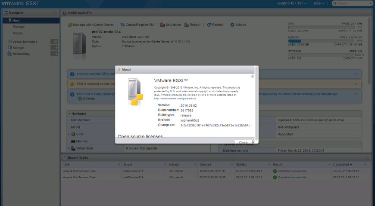Click Manage with vCenter Server button

pos(91,25)
